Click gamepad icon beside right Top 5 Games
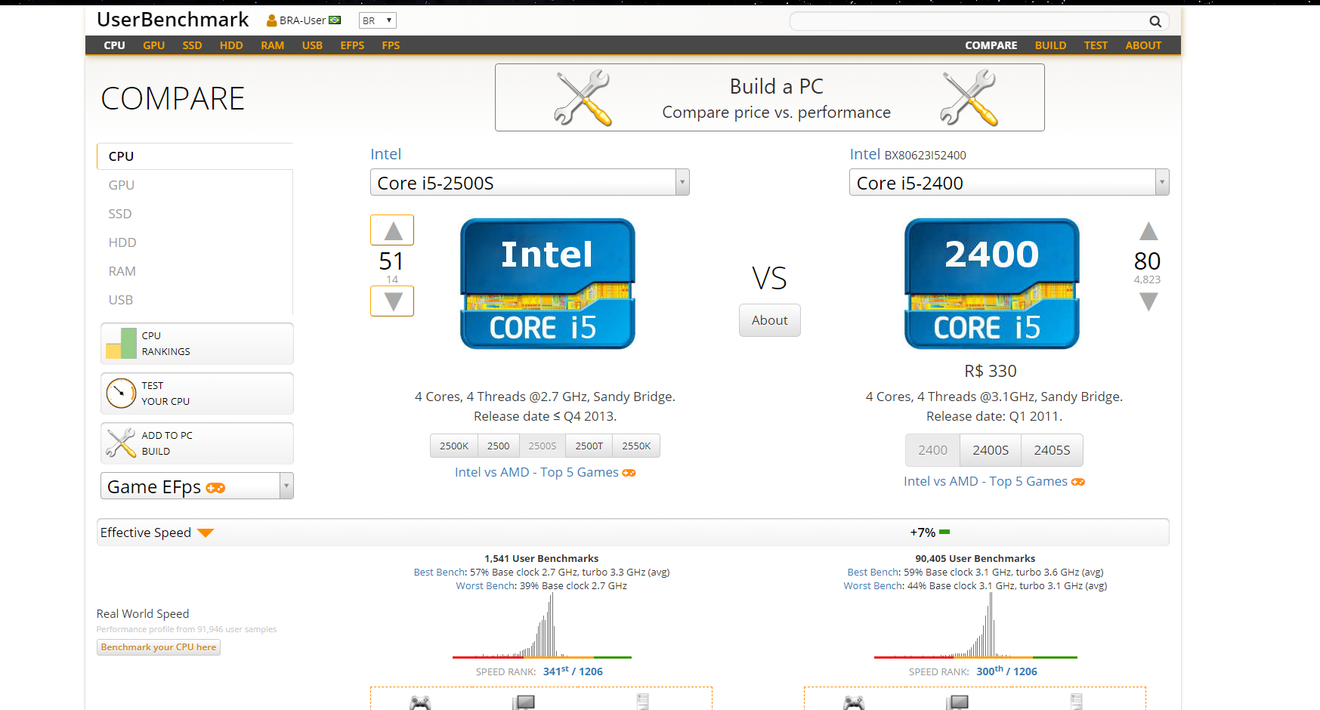Viewport: 1320px width, 710px height. (1078, 482)
